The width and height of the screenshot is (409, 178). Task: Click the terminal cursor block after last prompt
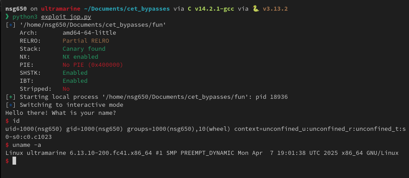(x=14, y=161)
